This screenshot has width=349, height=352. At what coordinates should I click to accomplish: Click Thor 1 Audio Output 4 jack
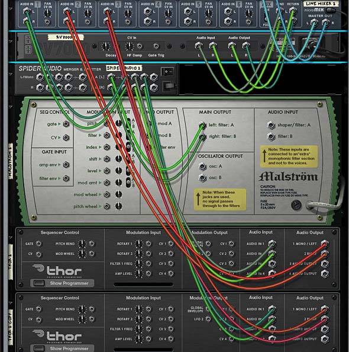point(325,274)
